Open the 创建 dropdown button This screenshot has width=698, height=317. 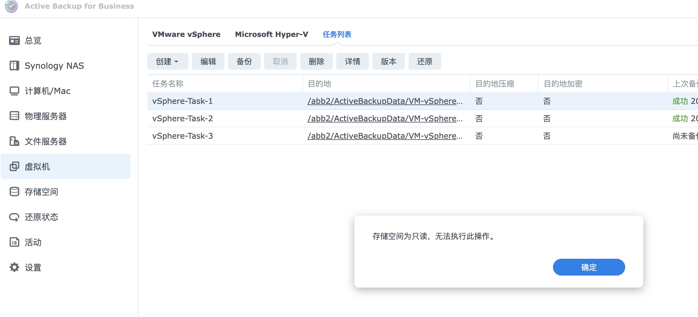click(168, 61)
